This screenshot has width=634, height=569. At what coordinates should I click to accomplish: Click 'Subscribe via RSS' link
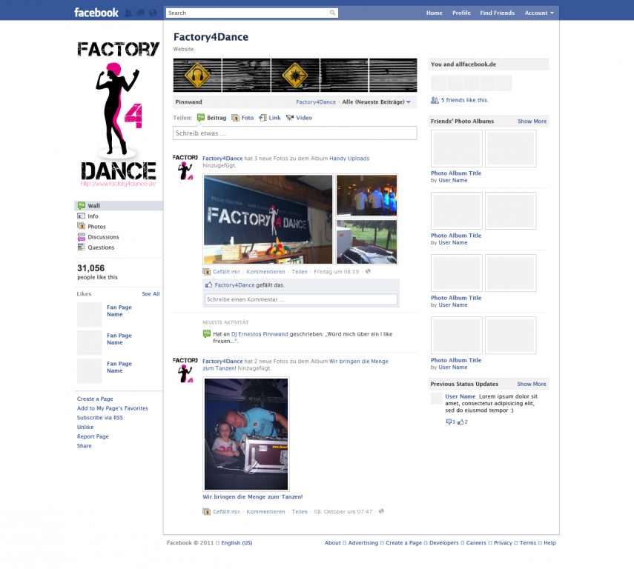(x=100, y=417)
